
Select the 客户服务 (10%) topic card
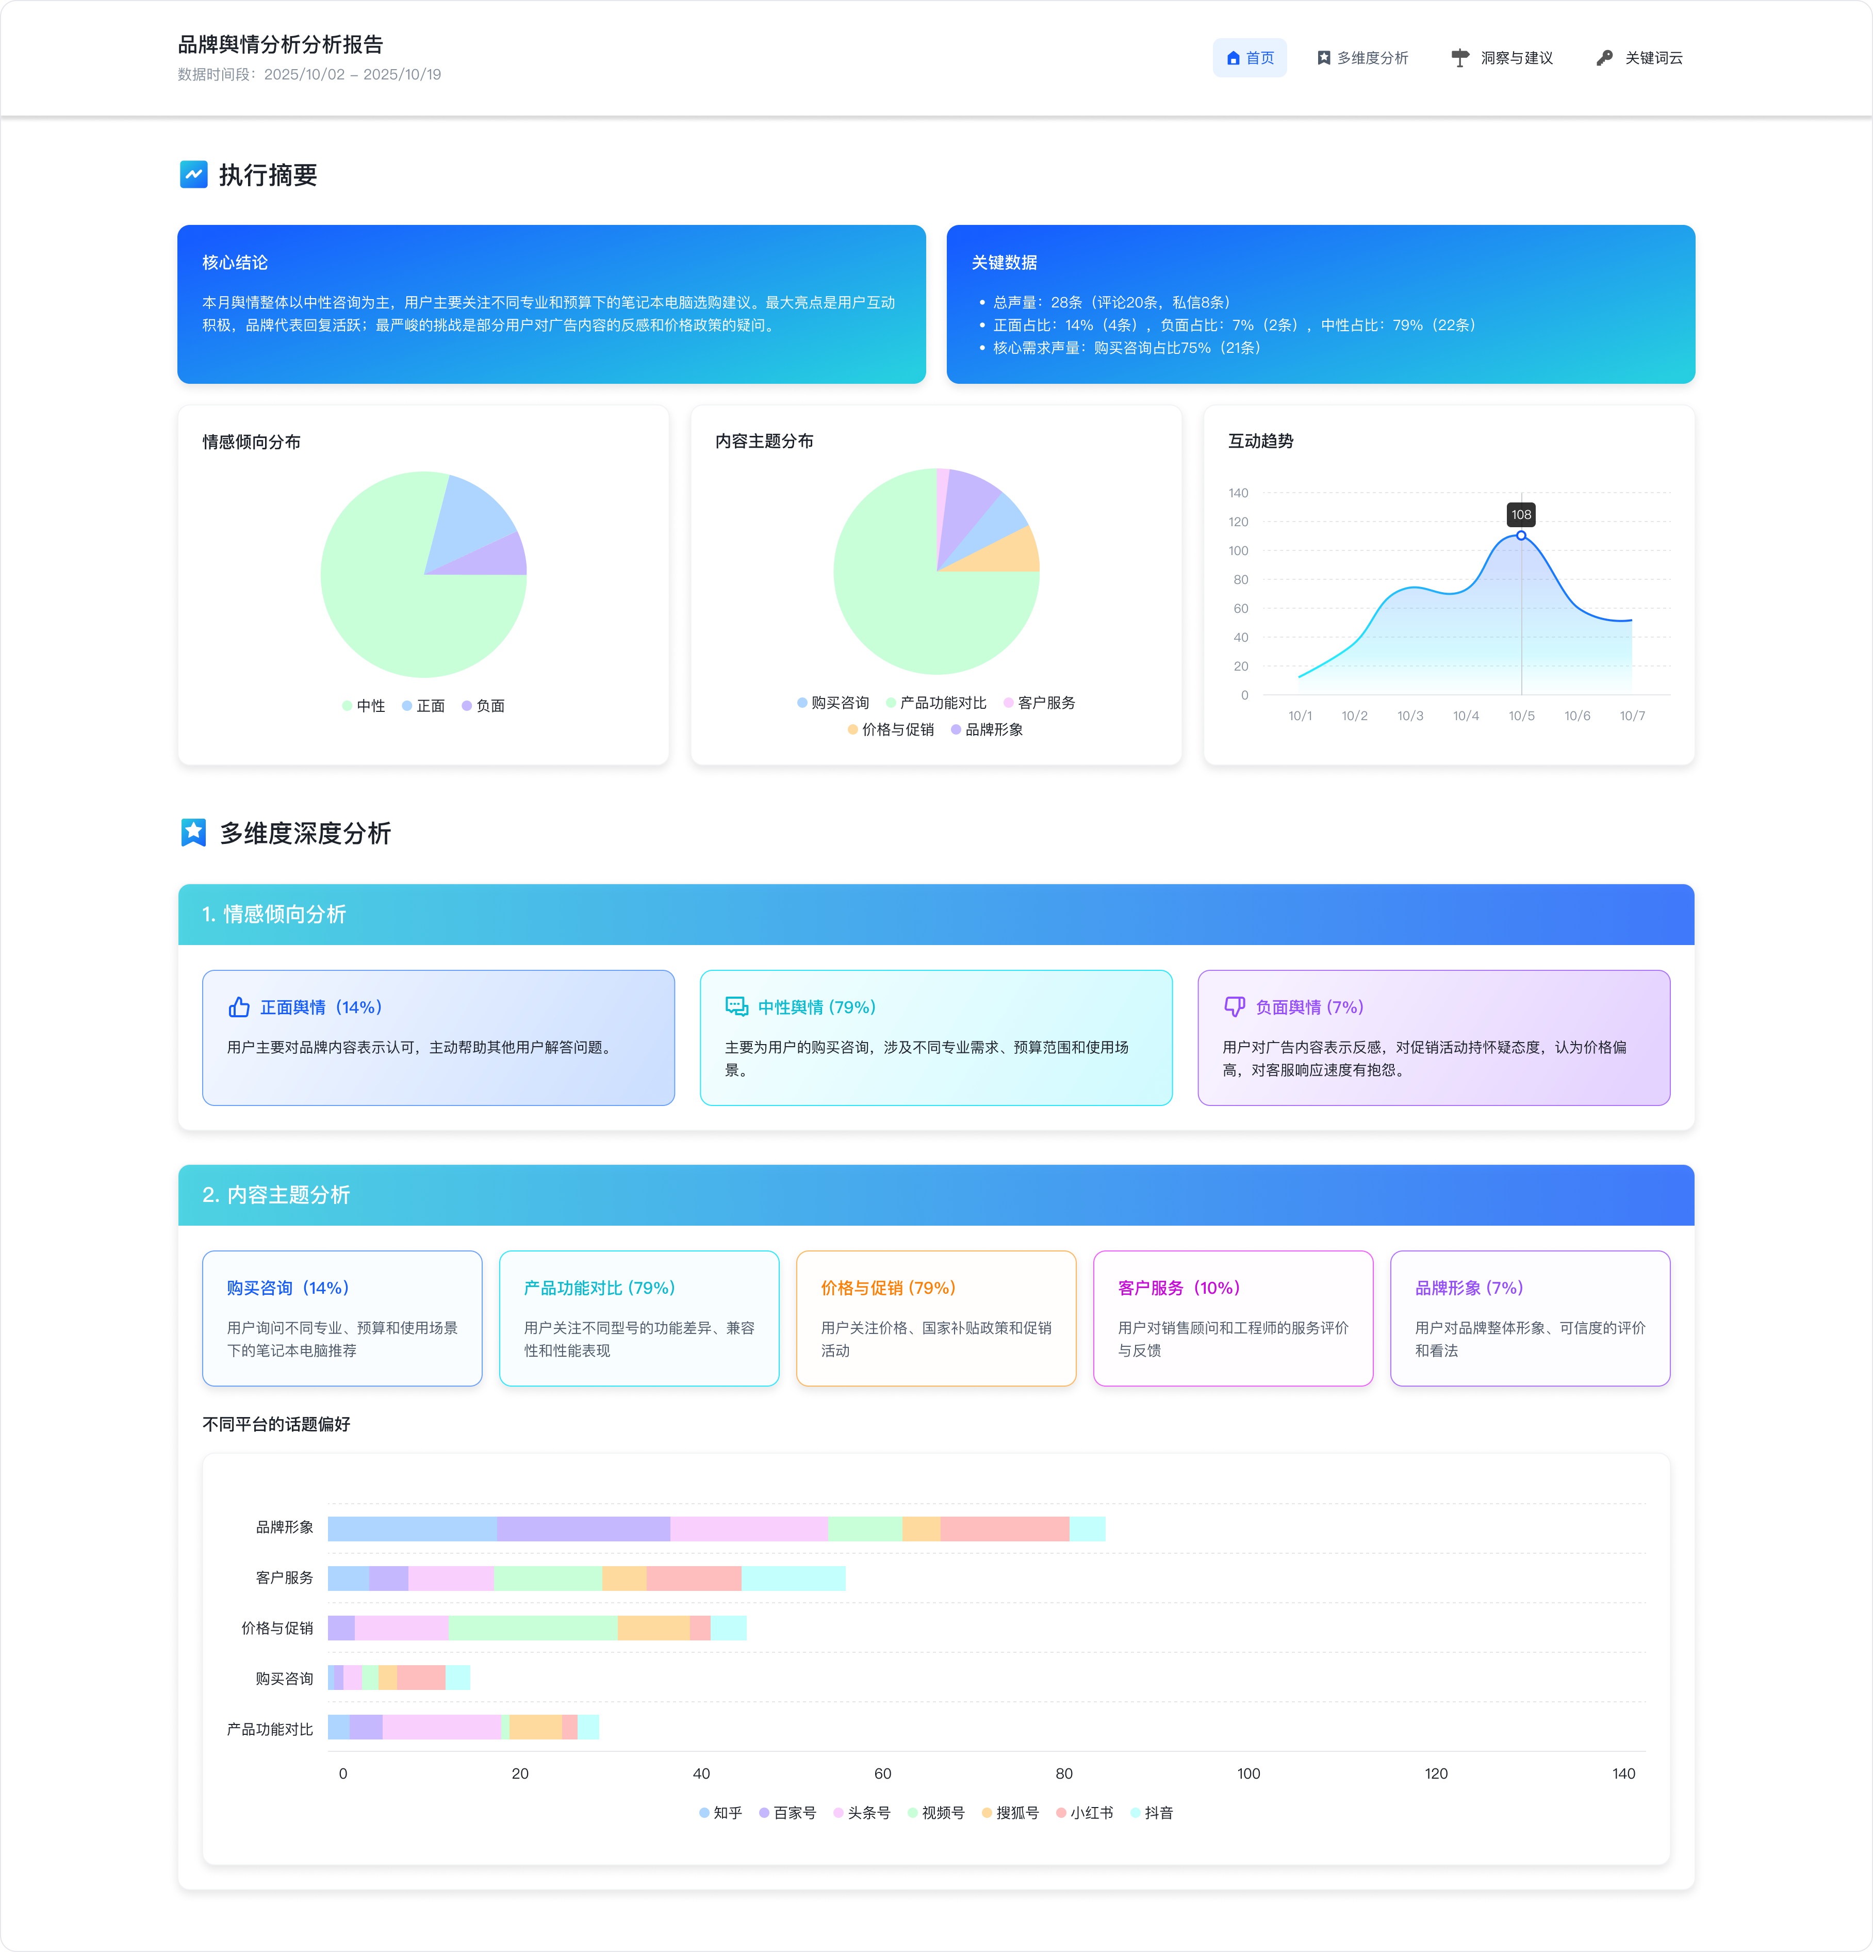coord(1233,1317)
